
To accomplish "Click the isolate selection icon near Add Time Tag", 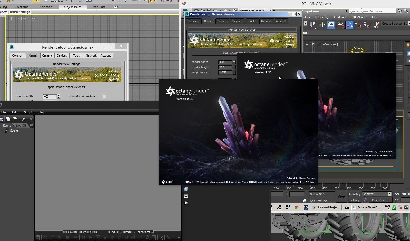I will (305, 201).
